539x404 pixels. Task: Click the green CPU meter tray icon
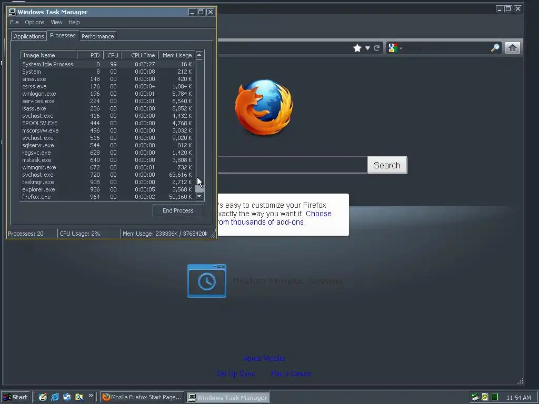[494, 397]
